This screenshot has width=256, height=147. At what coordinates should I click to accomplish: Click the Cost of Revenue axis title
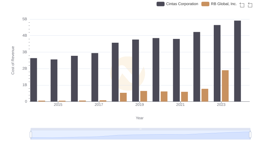click(x=13, y=60)
